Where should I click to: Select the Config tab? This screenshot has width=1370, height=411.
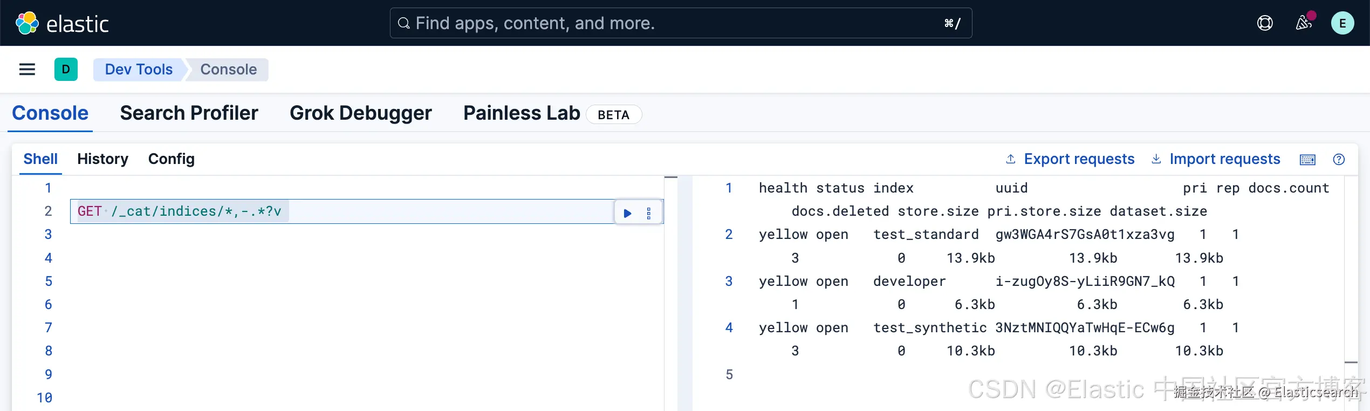point(171,159)
